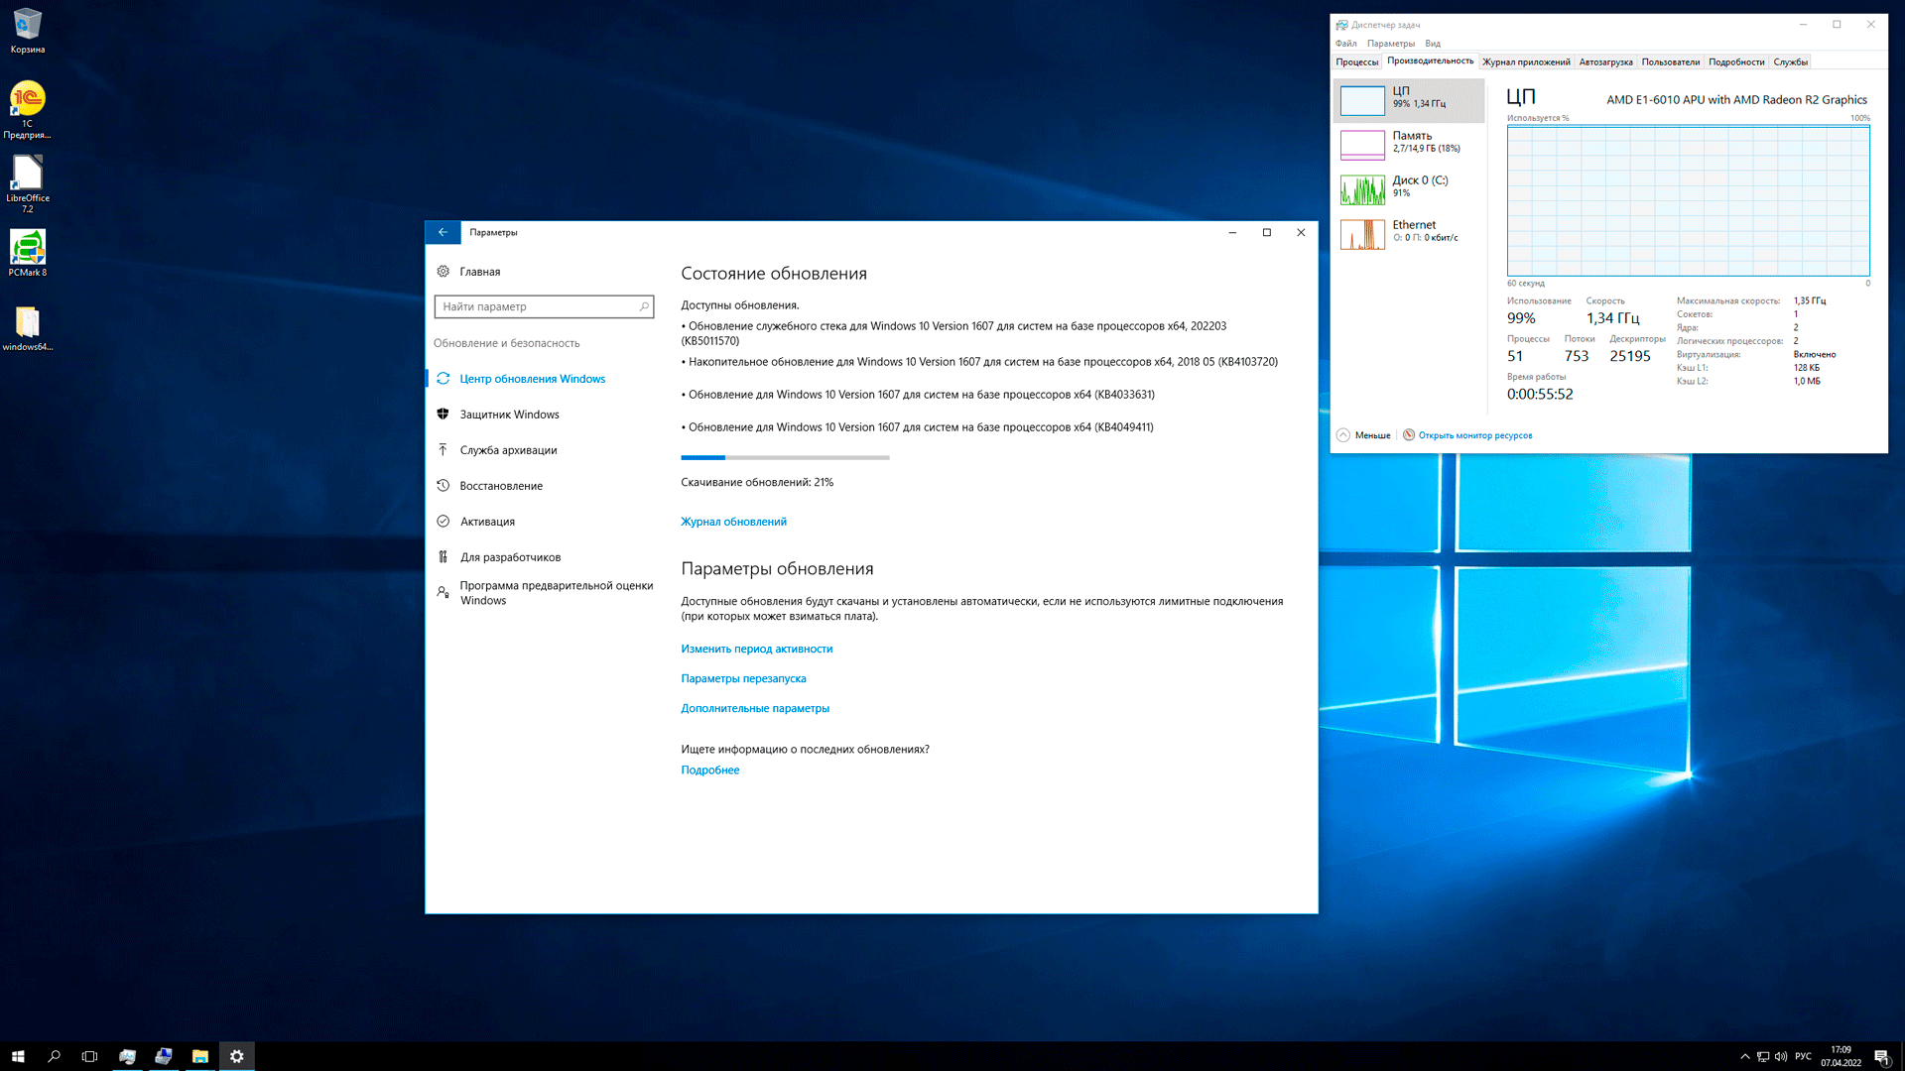The image size is (1905, 1071).
Task: Click Открыть монитор ресурсов link
Action: pos(1474,435)
